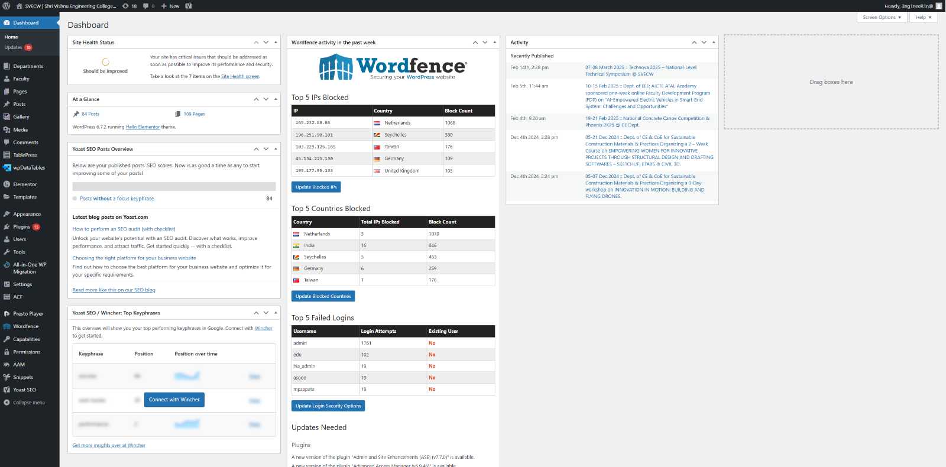This screenshot has width=946, height=467.
Task: Move Site Health Status panel down
Action: (266, 43)
